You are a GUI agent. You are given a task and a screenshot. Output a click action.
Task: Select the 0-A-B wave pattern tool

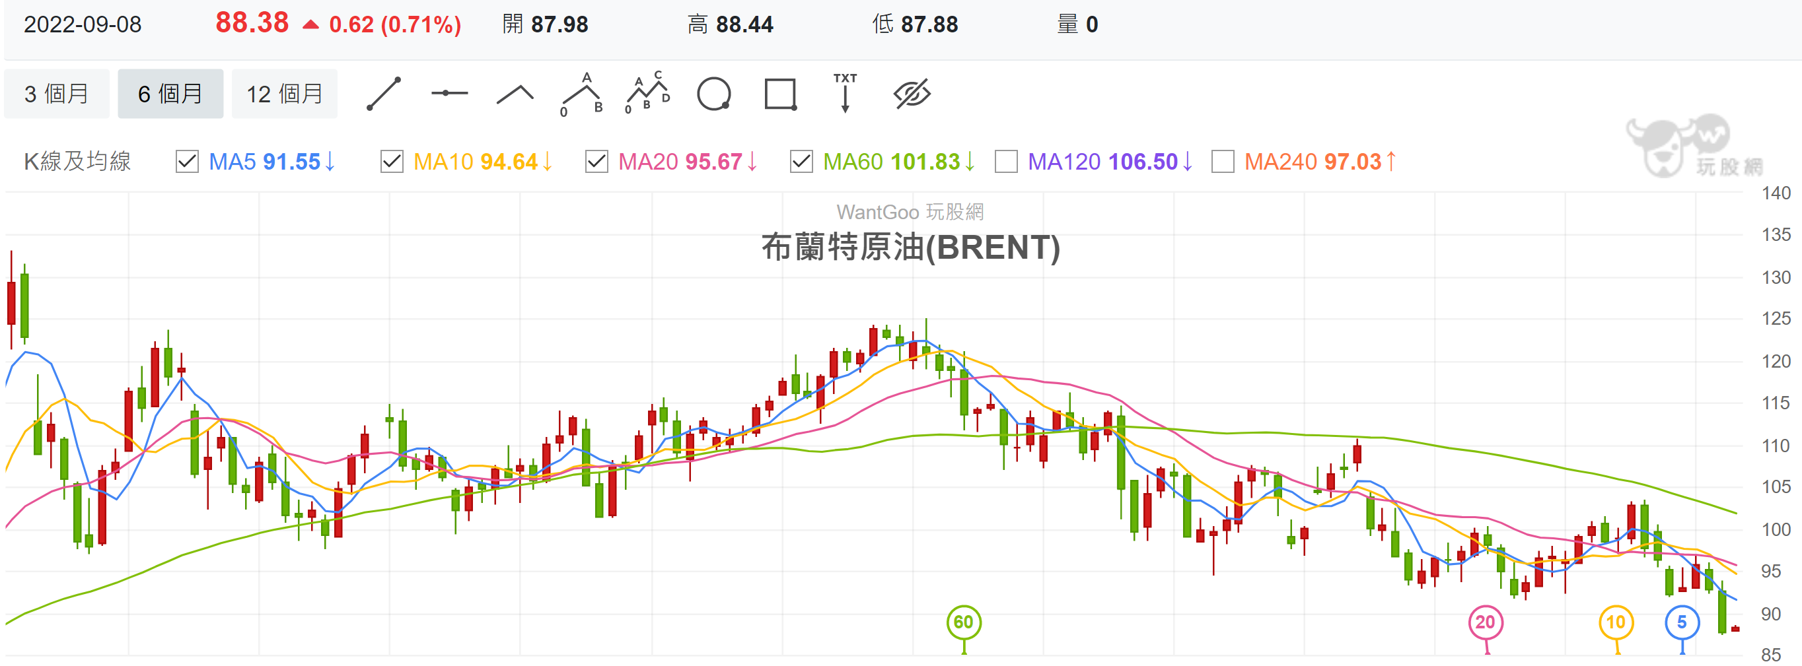(581, 94)
